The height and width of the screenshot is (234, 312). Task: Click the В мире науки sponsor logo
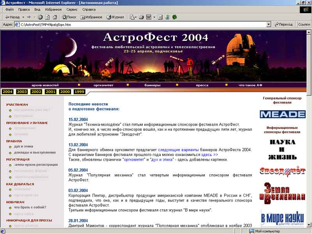coord(282,218)
